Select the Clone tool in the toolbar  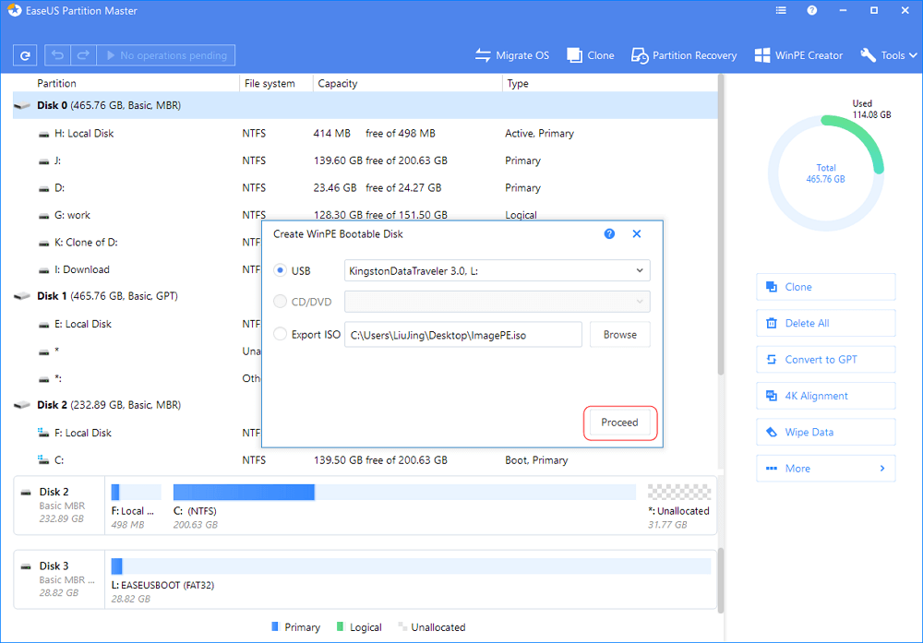[590, 55]
